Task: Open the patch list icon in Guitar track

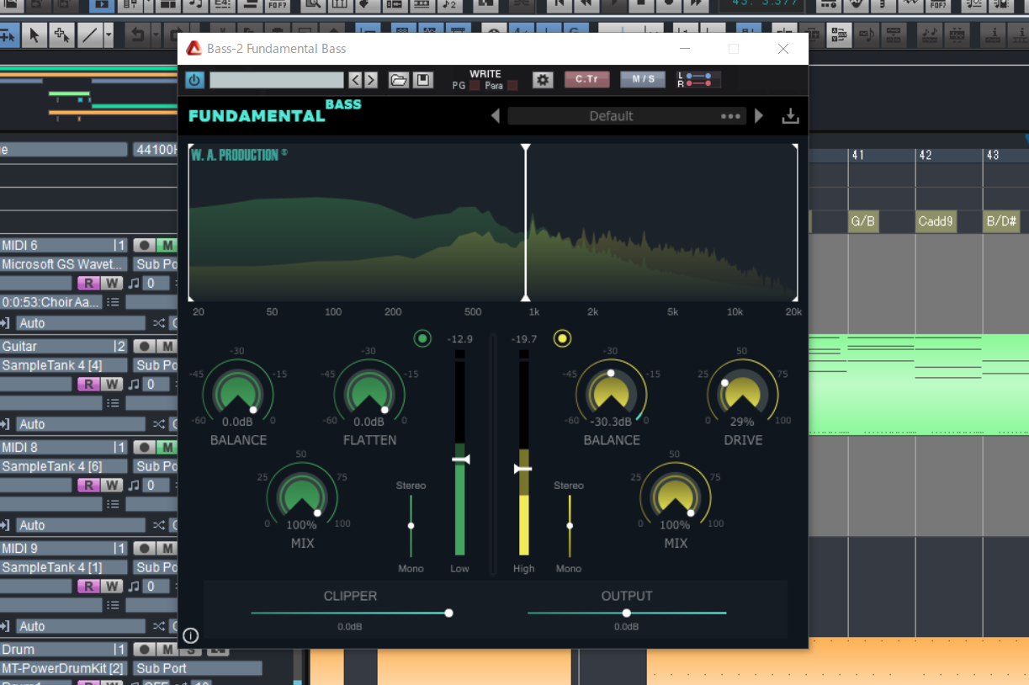Action: pos(113,403)
